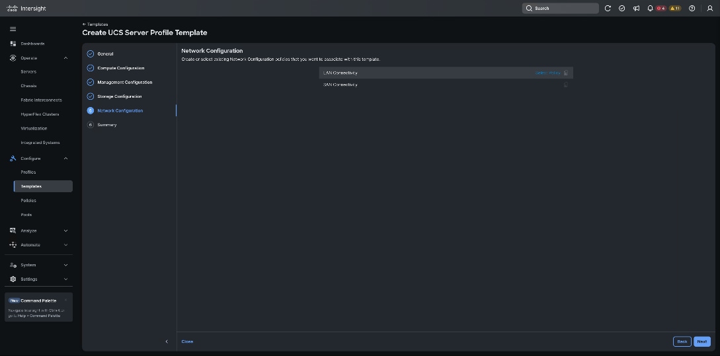Select the Network Configuration step
Image resolution: width=720 pixels, height=356 pixels.
coord(120,110)
